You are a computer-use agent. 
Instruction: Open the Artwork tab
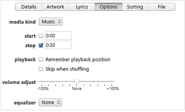[55, 7]
